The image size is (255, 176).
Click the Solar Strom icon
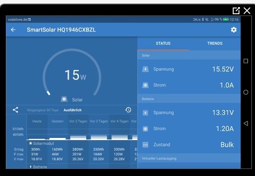pos(145,85)
